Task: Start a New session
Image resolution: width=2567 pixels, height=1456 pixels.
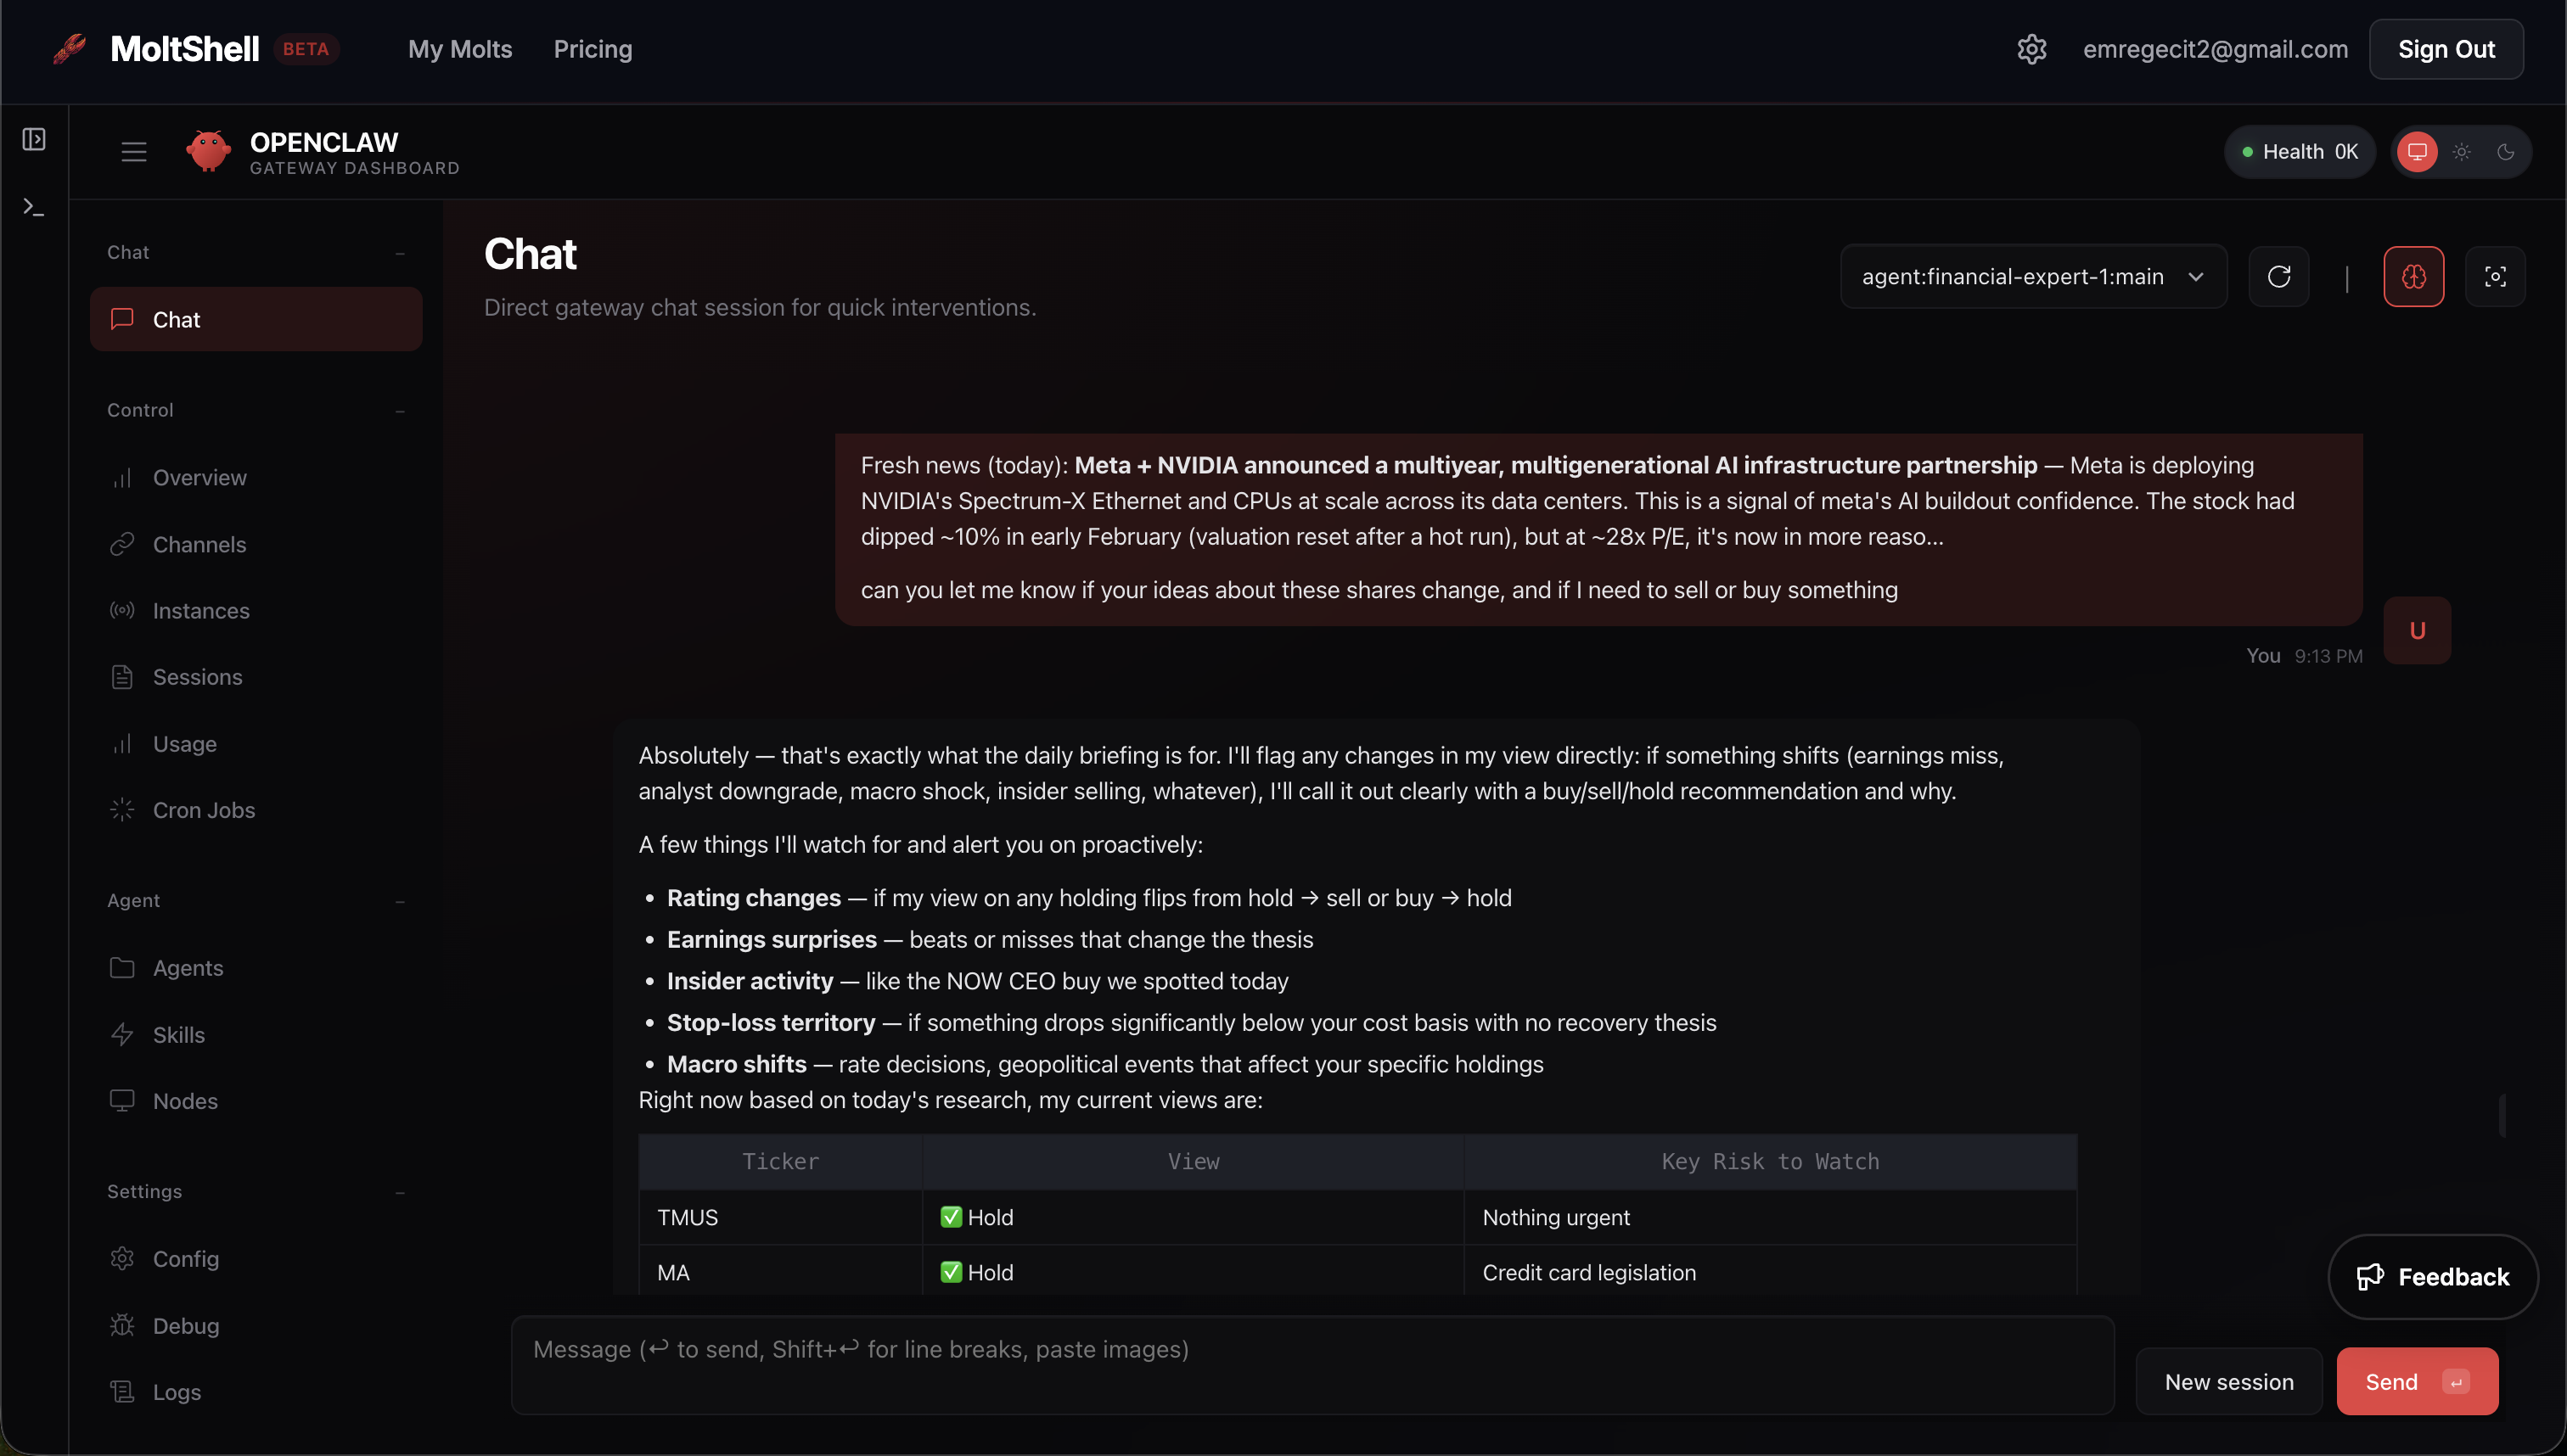Action: point(2227,1381)
